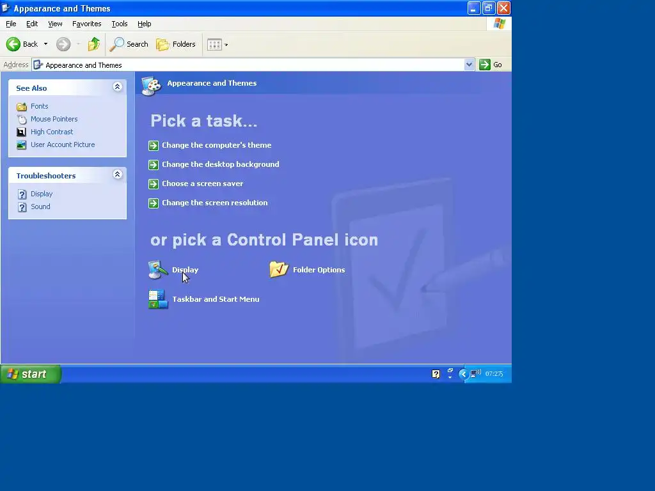Open the Start menu

pos(31,373)
